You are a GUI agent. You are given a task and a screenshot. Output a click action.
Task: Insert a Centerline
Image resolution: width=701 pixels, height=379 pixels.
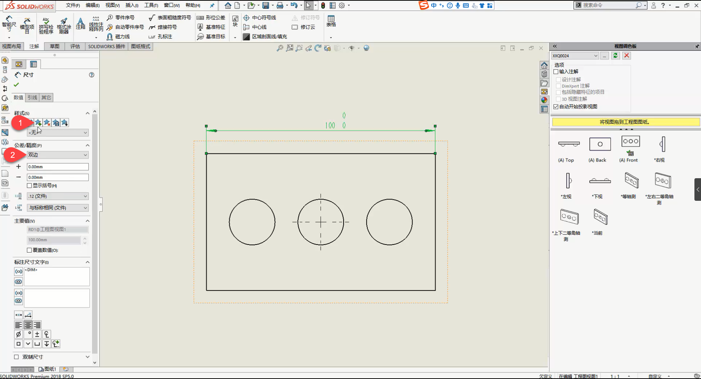coord(255,27)
